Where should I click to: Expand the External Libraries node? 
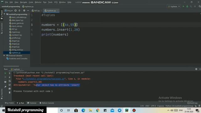(4, 56)
